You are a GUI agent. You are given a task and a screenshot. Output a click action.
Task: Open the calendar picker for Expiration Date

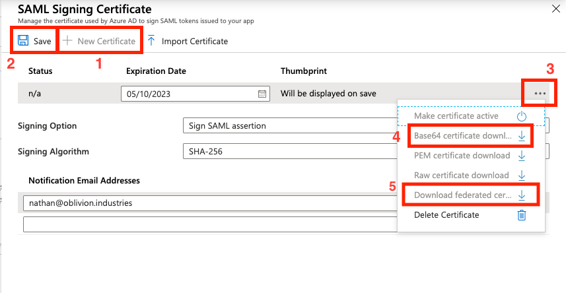(262, 94)
